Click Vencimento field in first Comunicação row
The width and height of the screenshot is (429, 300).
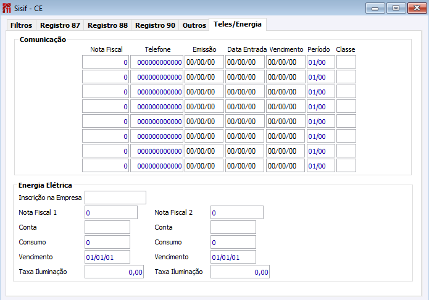[286, 62]
